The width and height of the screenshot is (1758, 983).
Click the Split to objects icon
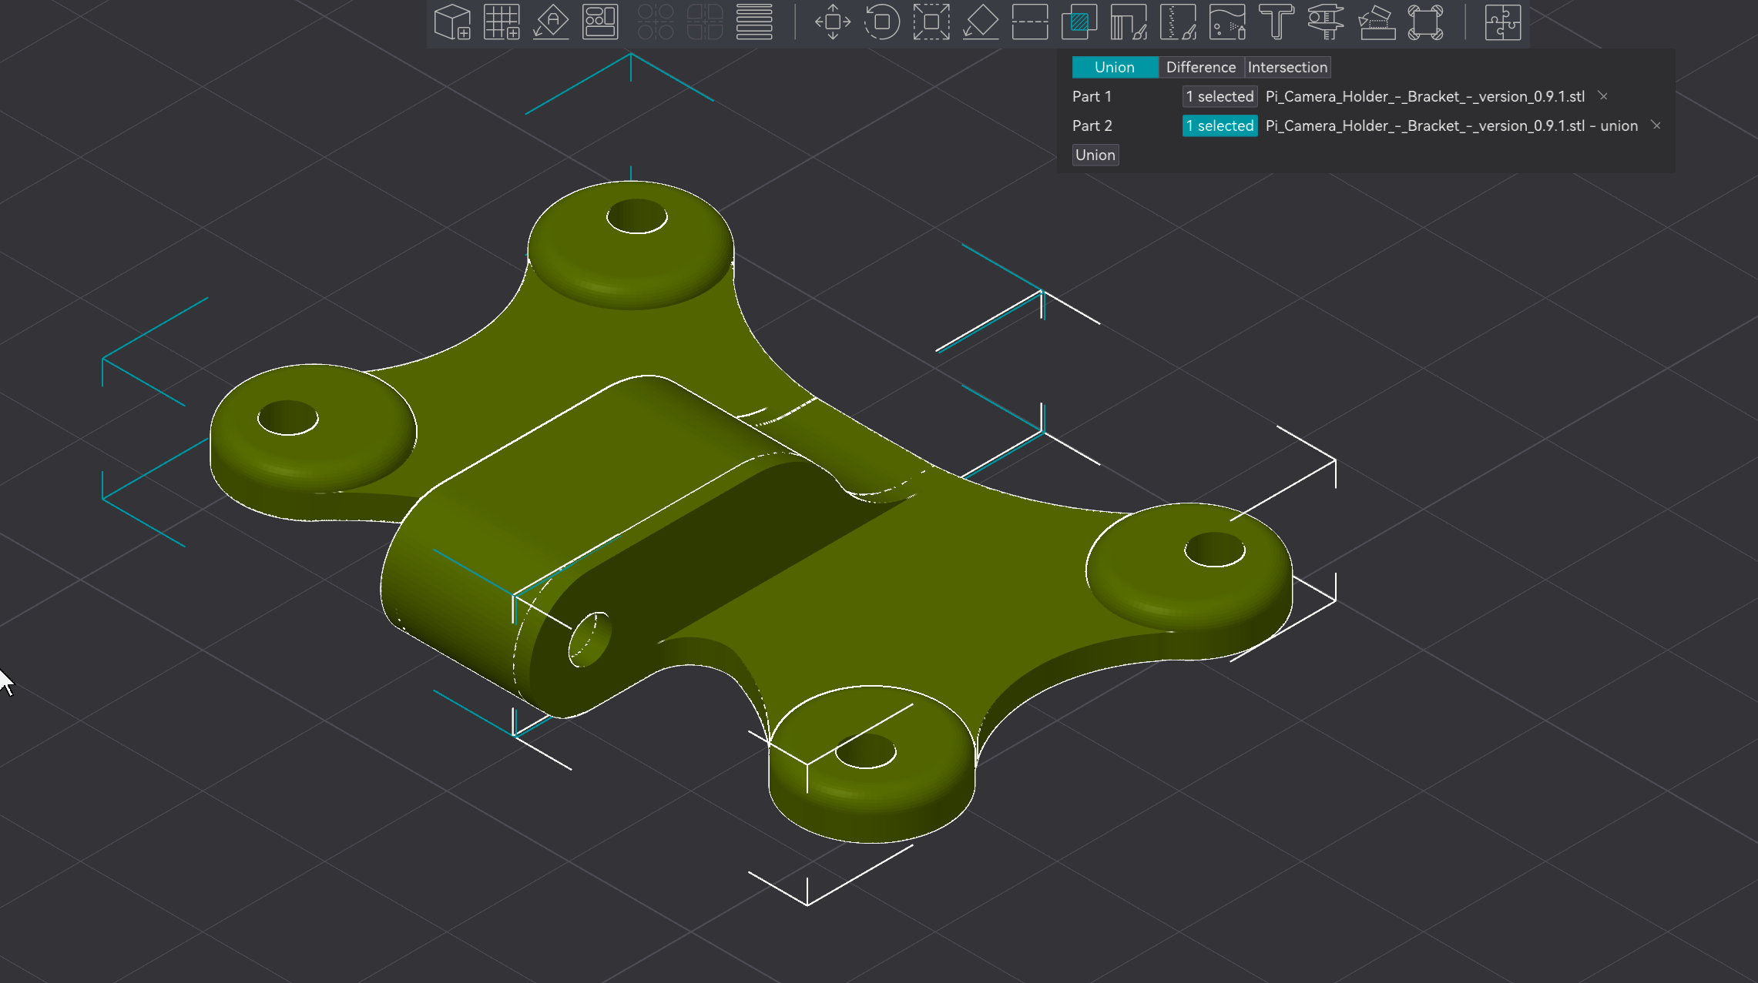tap(656, 22)
